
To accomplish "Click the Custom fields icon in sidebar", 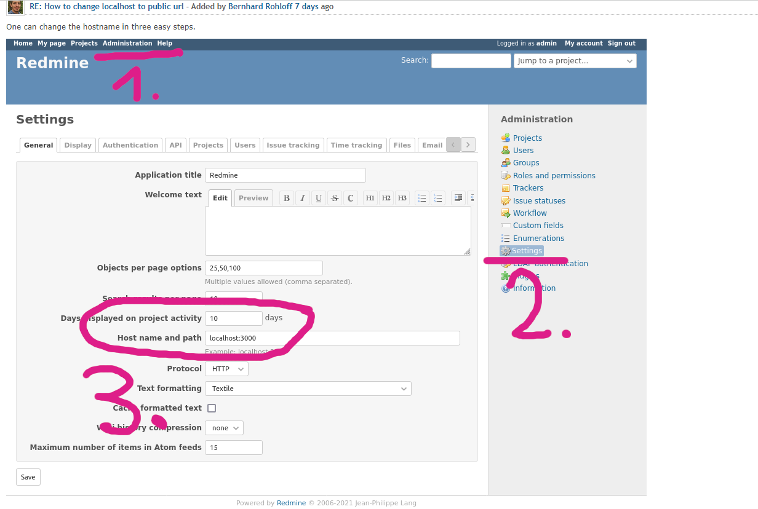I will point(506,226).
